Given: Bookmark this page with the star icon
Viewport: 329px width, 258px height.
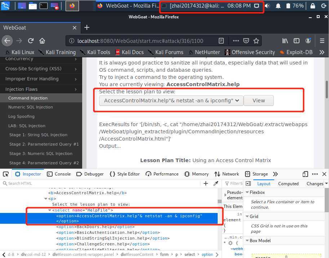Looking at the screenshot, I should (x=256, y=41).
